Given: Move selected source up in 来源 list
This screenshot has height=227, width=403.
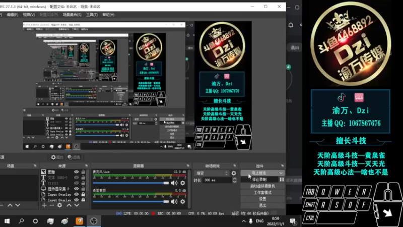Looking at the screenshot, I should [x=69, y=205].
